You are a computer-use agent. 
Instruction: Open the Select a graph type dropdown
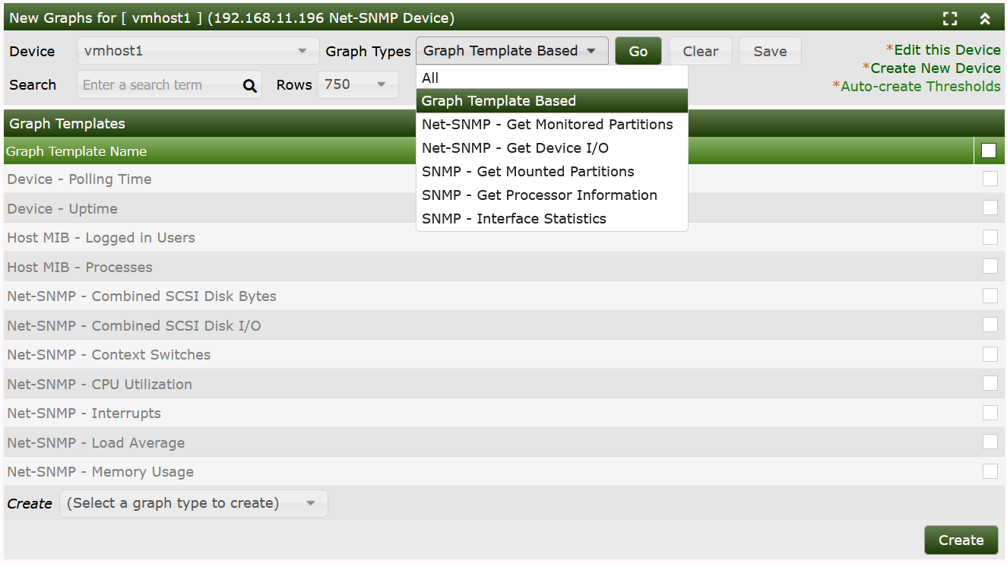pyautogui.click(x=193, y=503)
